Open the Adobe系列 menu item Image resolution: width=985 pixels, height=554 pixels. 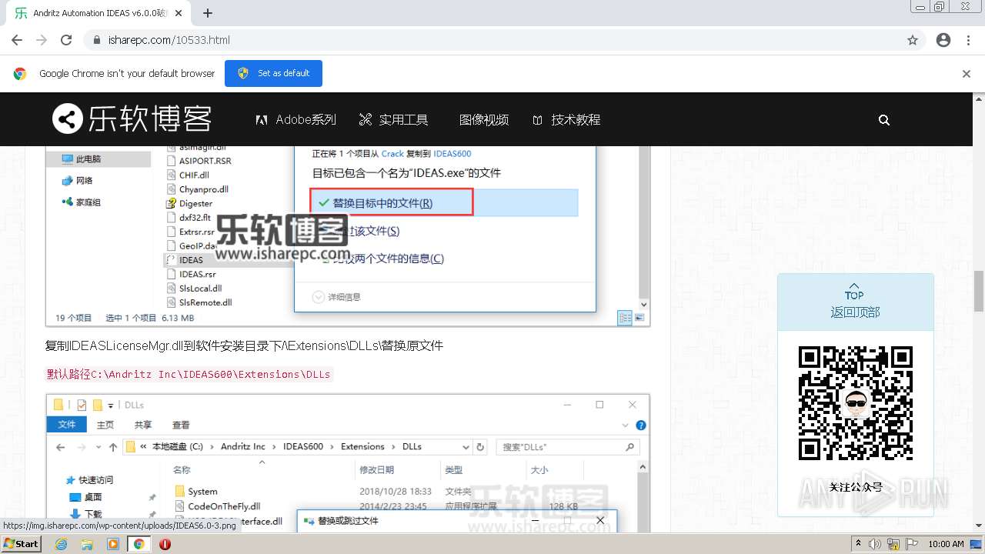(295, 120)
